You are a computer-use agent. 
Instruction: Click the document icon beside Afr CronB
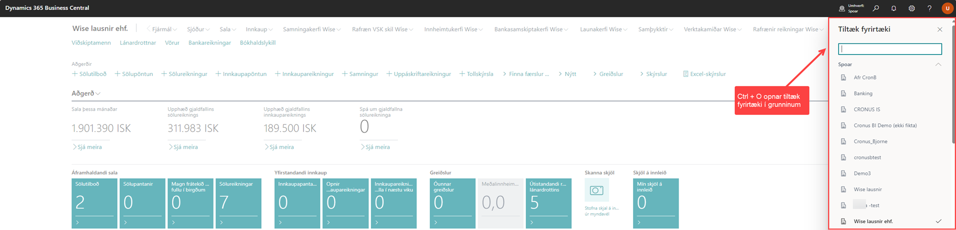[844, 78]
